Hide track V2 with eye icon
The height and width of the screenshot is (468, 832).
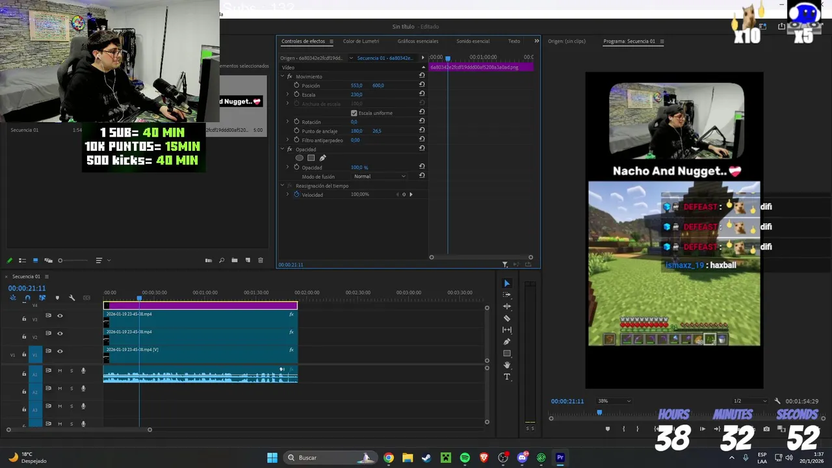(x=60, y=333)
